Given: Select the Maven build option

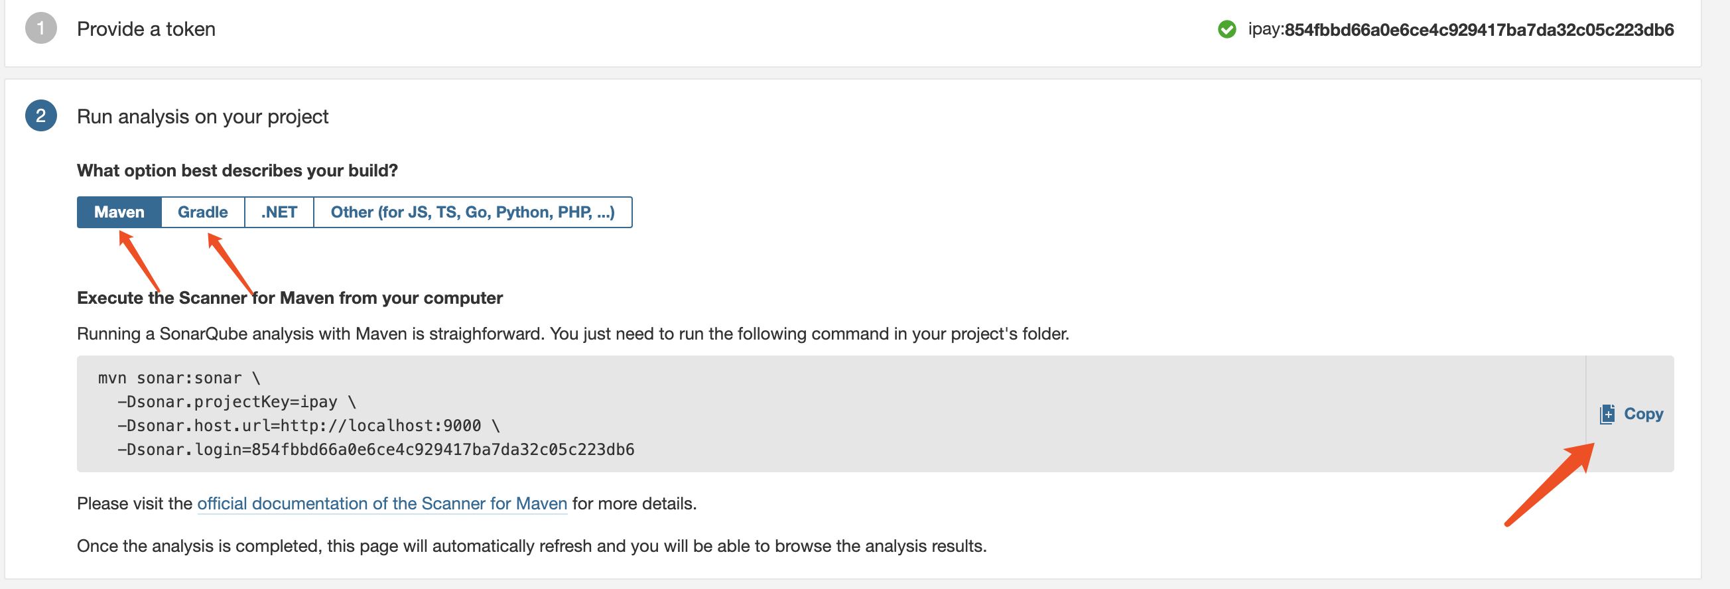Looking at the screenshot, I should point(119,212).
